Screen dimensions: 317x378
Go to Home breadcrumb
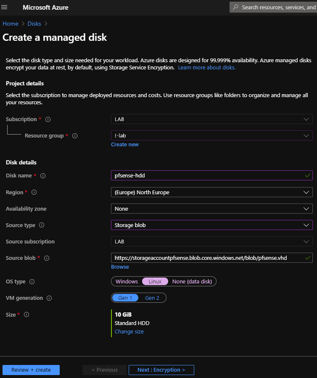click(11, 24)
